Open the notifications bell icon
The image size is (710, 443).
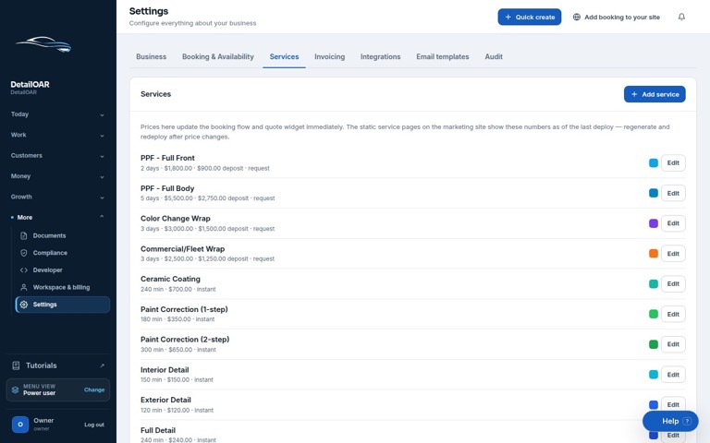coord(681,17)
